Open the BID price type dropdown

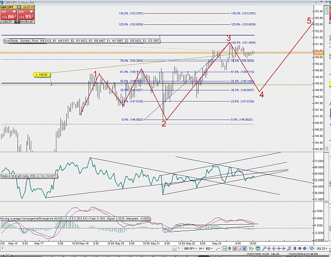tap(209, 249)
